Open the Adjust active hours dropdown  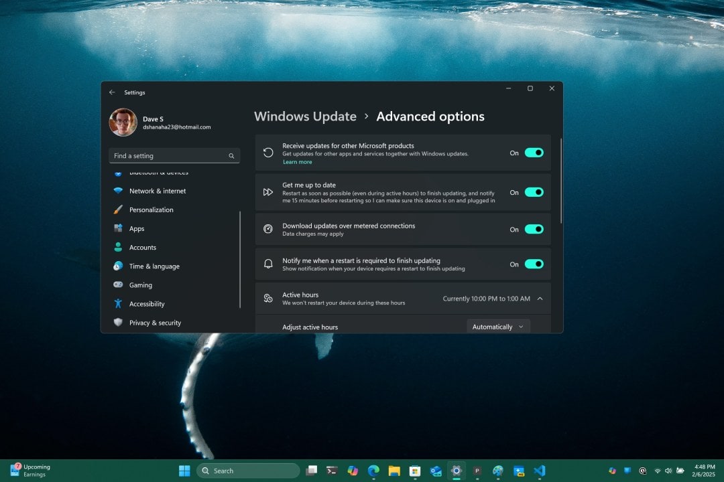pyautogui.click(x=498, y=326)
